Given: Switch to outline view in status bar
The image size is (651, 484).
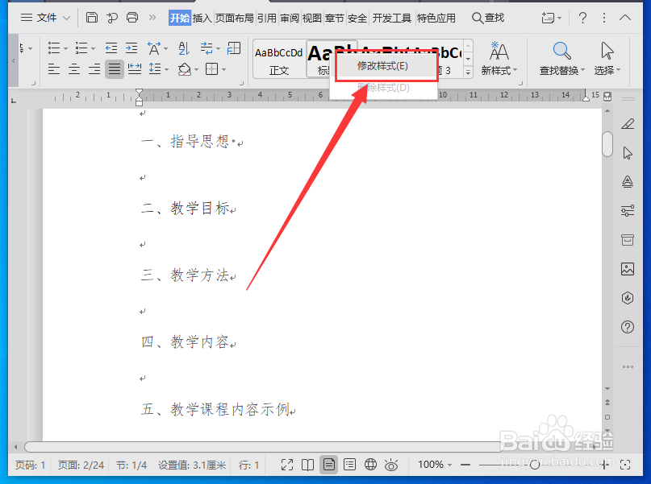Looking at the screenshot, I should [350, 465].
